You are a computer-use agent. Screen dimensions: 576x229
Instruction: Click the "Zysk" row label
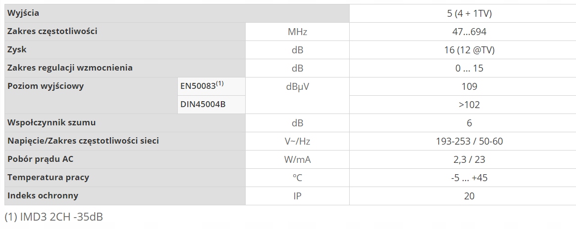tap(17, 50)
